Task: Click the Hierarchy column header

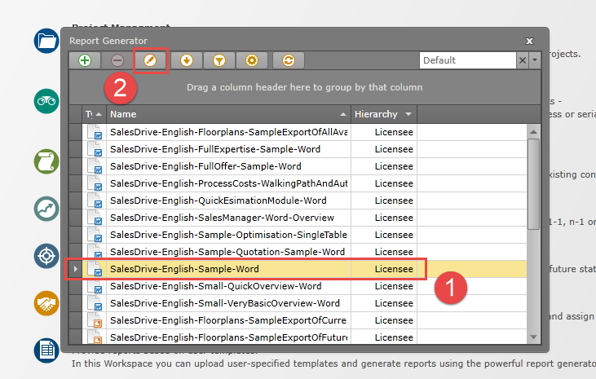Action: click(384, 114)
